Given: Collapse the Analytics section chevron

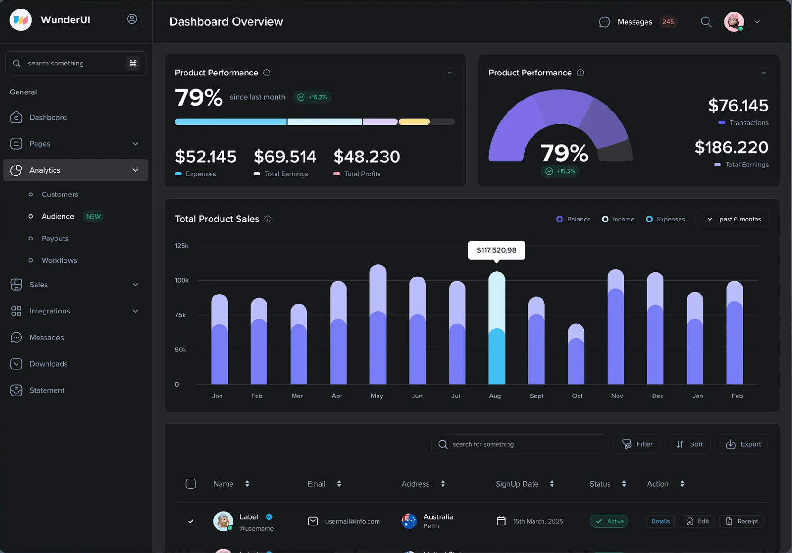Looking at the screenshot, I should [135, 170].
